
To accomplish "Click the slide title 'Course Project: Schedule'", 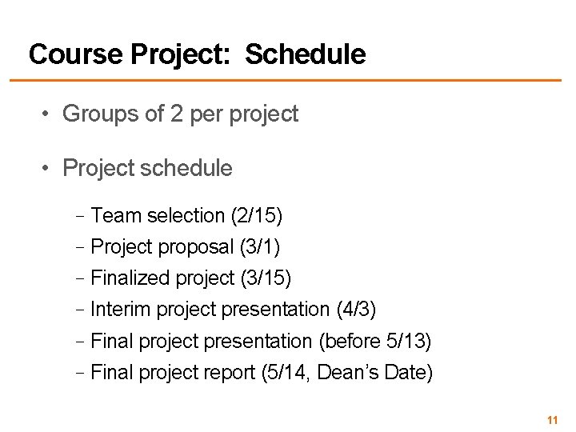I will pos(197,55).
